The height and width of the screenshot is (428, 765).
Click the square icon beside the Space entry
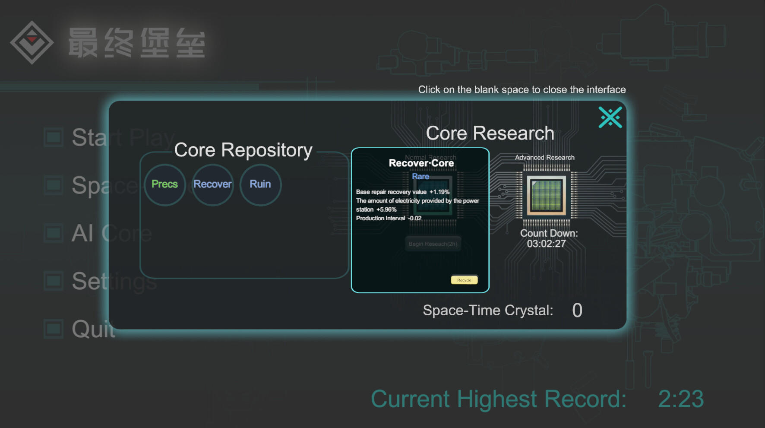54,185
